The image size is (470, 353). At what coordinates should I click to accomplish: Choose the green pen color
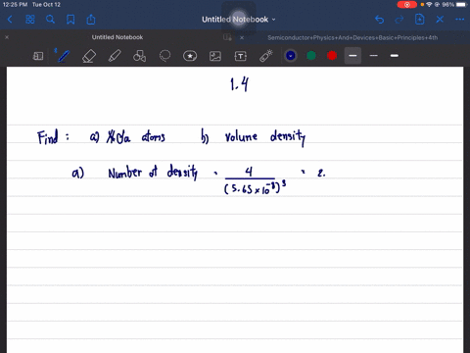click(x=311, y=56)
